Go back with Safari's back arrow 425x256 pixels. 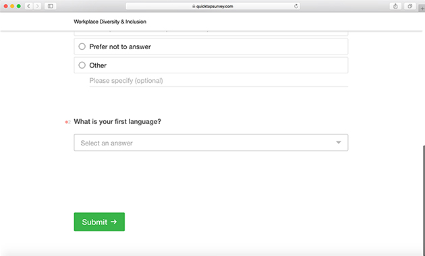29,6
